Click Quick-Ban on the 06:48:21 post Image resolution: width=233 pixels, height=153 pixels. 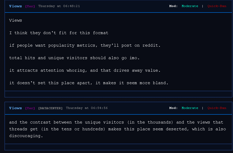pos(217,6)
